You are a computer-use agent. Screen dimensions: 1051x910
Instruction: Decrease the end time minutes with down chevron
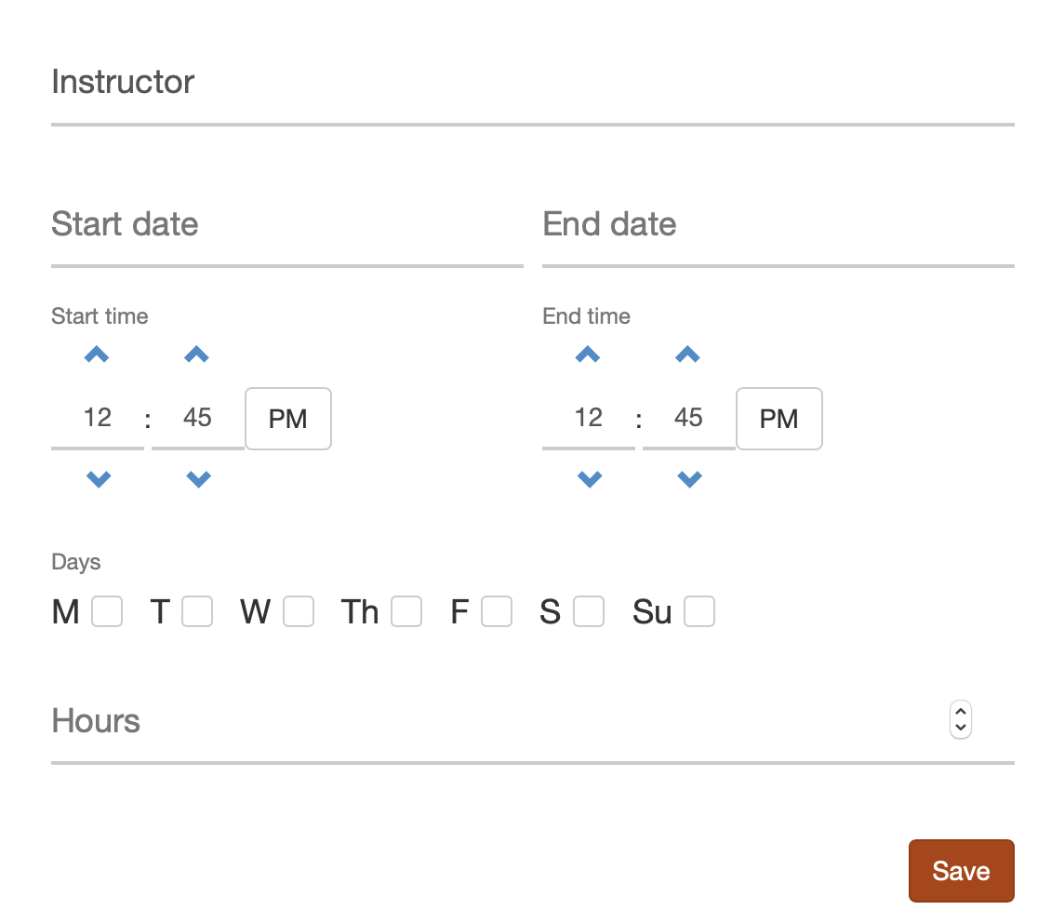point(690,479)
